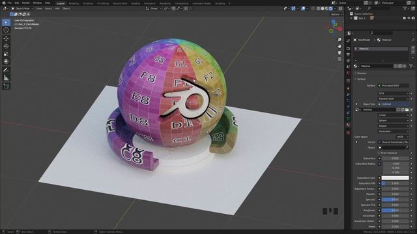Open the viewport Options dropdown
Image resolution: width=417 pixels, height=234 pixels.
336,14
